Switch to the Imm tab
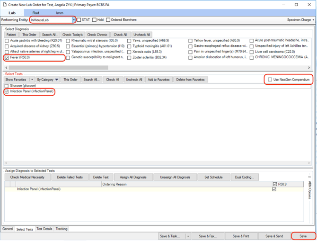317x241 pixels. coord(60,13)
